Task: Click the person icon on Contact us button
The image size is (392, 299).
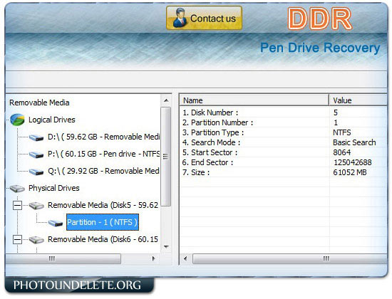Action: (x=180, y=18)
